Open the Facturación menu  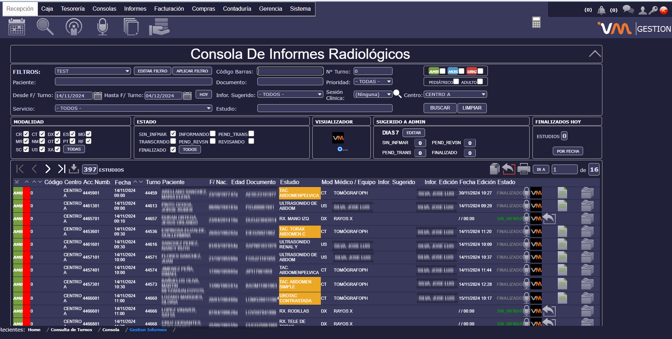click(x=169, y=9)
